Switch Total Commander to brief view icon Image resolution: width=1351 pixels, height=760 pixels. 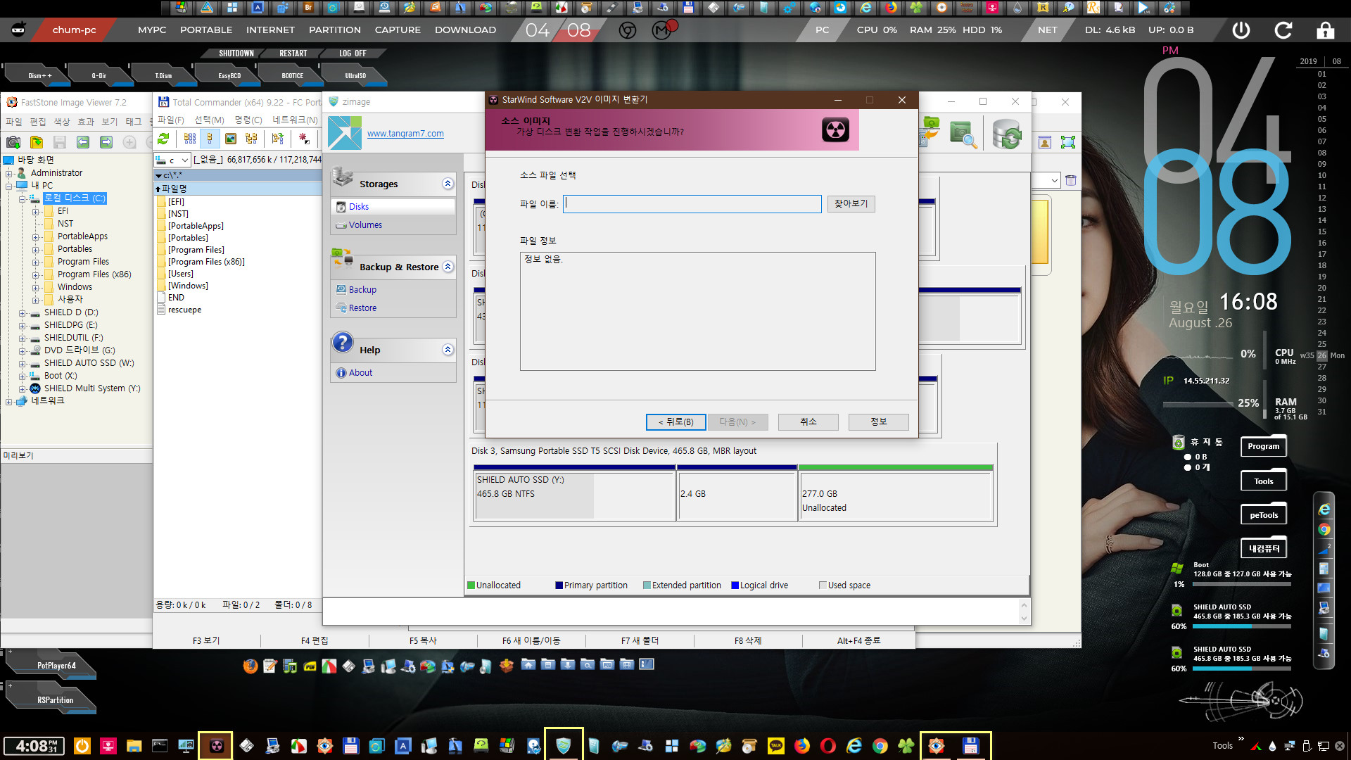(189, 139)
